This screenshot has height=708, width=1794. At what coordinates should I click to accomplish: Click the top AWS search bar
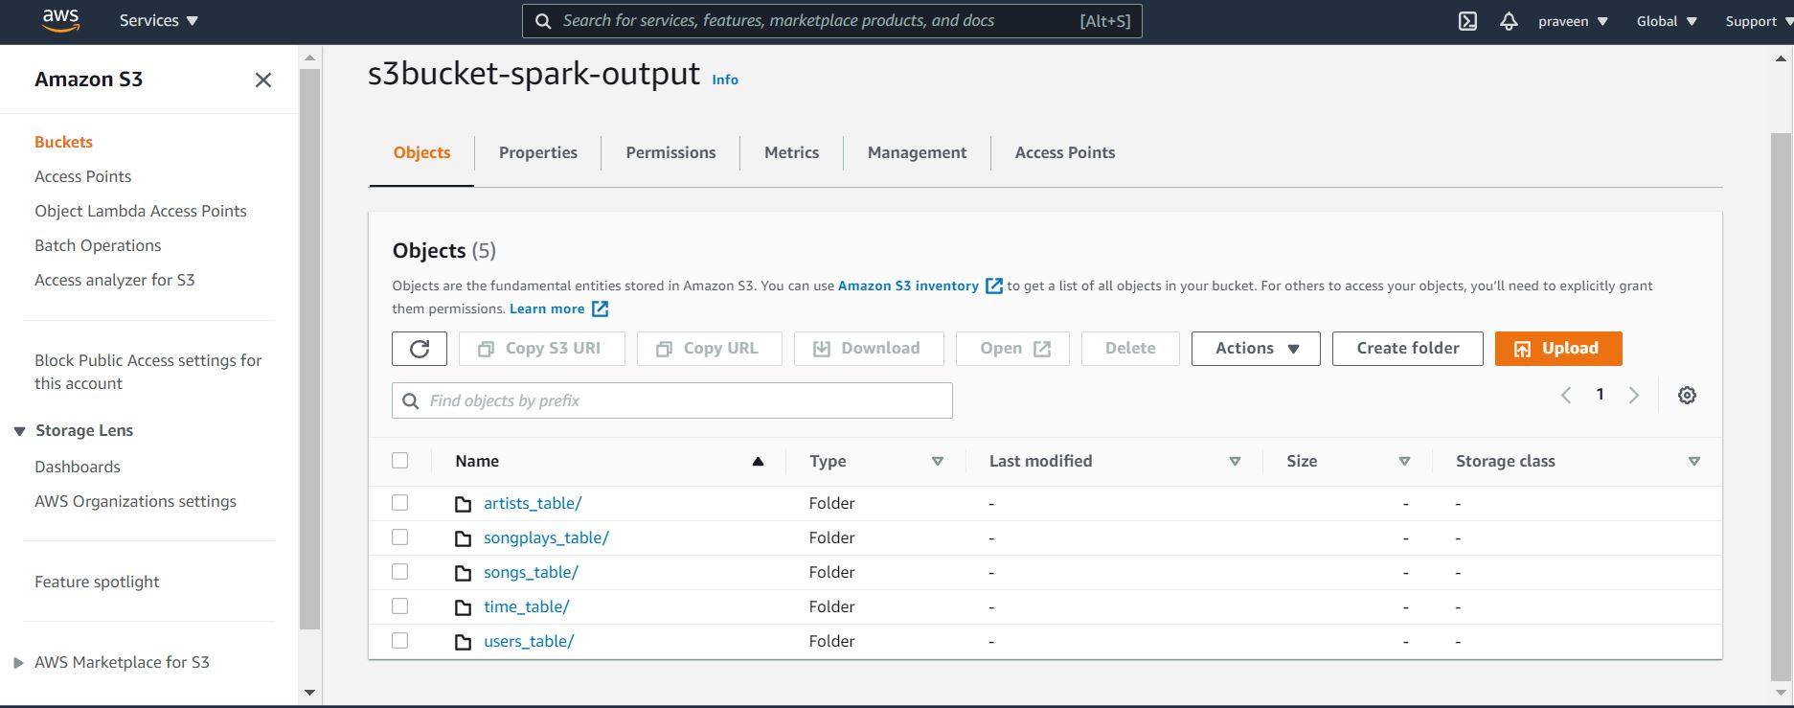pyautogui.click(x=831, y=21)
